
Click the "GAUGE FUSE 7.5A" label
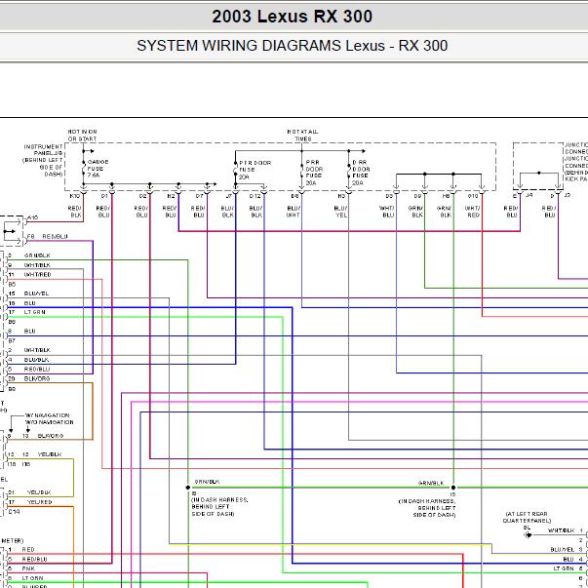coord(98,169)
